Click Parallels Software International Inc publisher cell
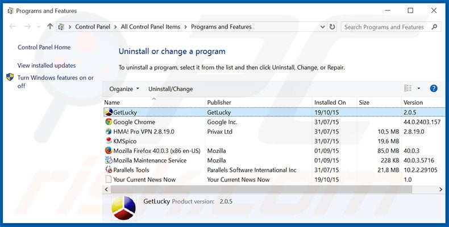The image size is (449, 227). pyautogui.click(x=252, y=170)
